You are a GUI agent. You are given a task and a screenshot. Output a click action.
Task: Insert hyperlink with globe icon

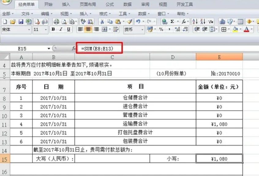(164, 22)
